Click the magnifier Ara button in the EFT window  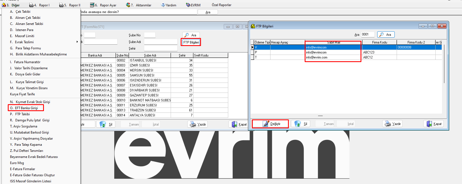coord(191,35)
